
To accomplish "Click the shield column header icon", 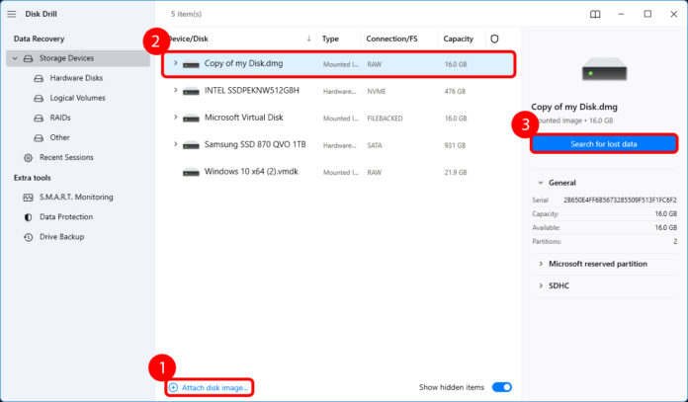I will pyautogui.click(x=494, y=40).
